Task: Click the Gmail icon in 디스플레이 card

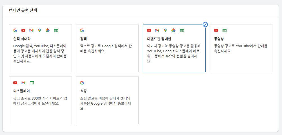Action: point(23,83)
